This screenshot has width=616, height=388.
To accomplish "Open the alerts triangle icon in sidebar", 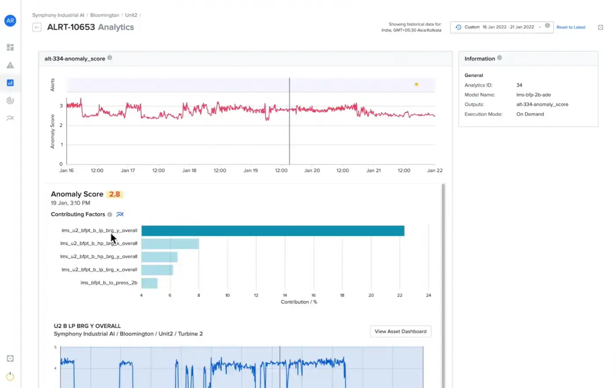I will click(x=10, y=65).
